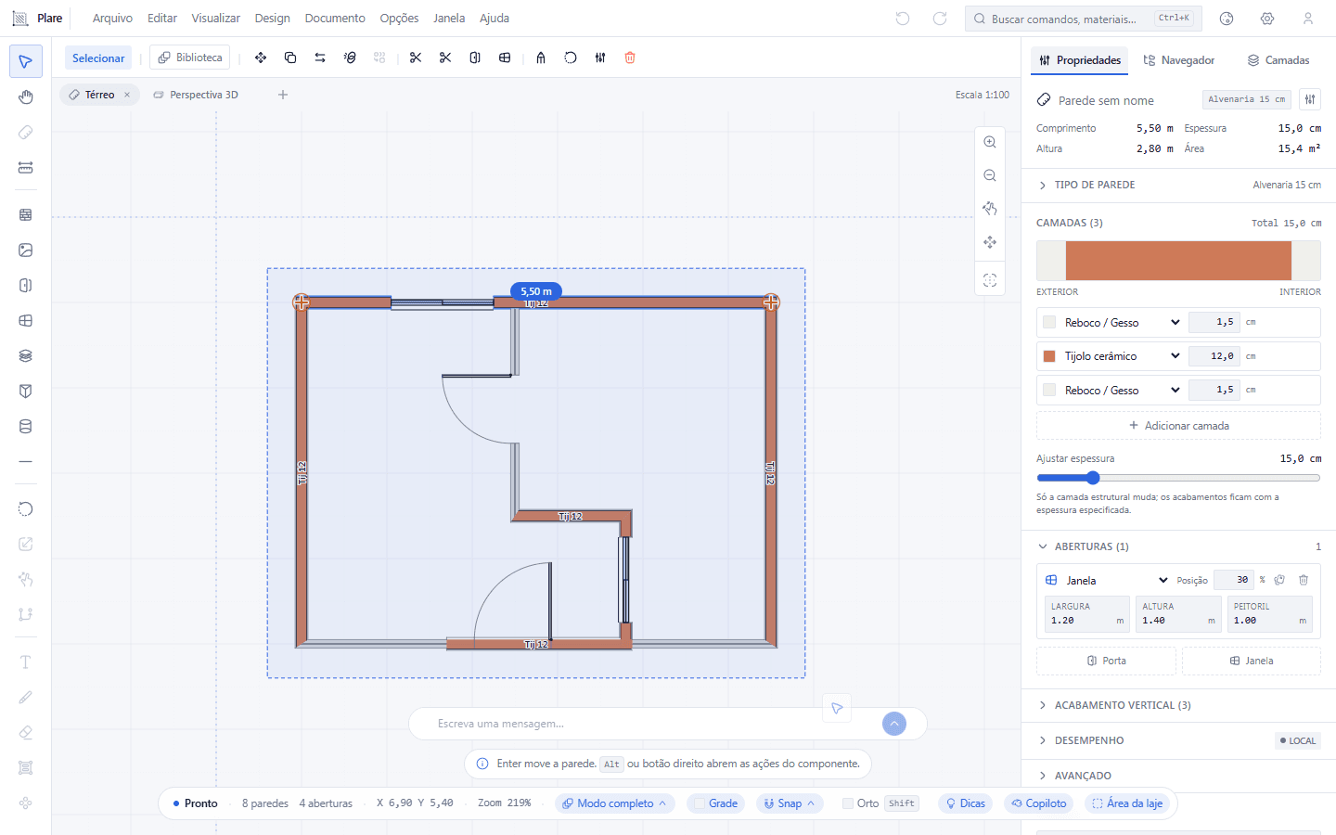Image resolution: width=1336 pixels, height=835 pixels.
Task: Toggle the Copiloto assistant button
Action: coord(1039,803)
